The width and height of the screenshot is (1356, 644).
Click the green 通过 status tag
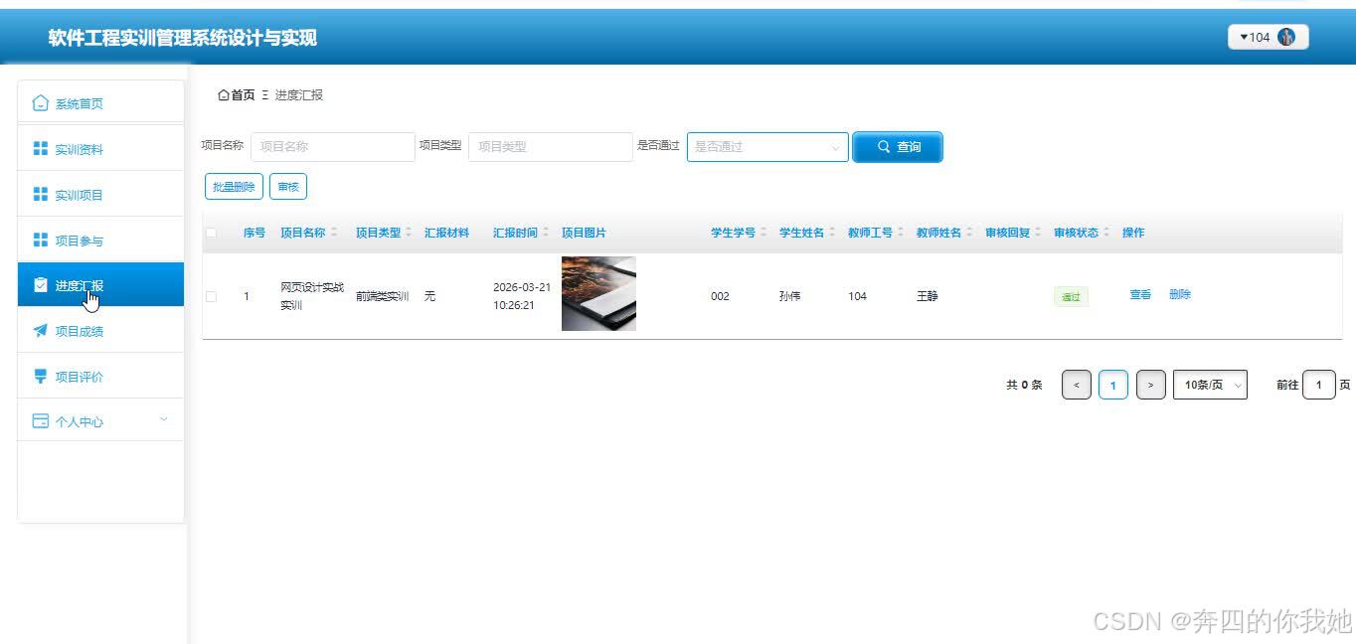point(1071,296)
